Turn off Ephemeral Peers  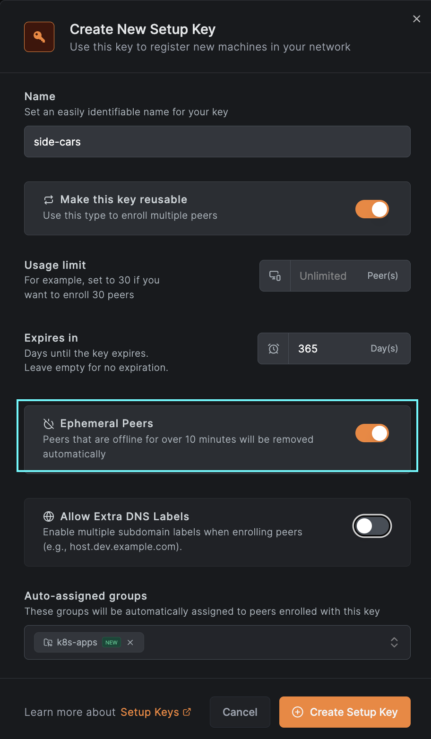tap(372, 433)
